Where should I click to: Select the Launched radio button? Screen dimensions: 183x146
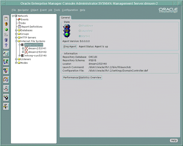coord(80,31)
